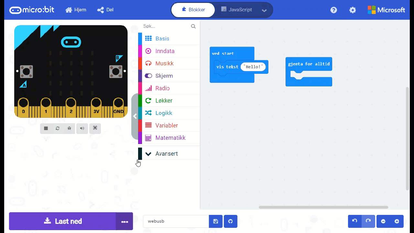Click the project name field

[x=176, y=221]
